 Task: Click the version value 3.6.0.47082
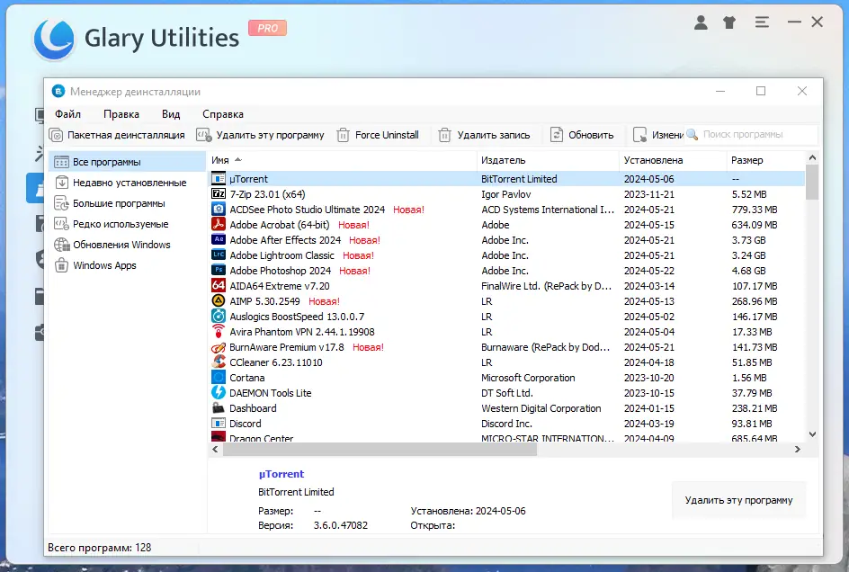click(341, 525)
